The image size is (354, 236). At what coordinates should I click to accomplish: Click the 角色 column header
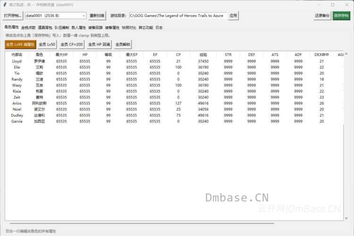coord(39,54)
